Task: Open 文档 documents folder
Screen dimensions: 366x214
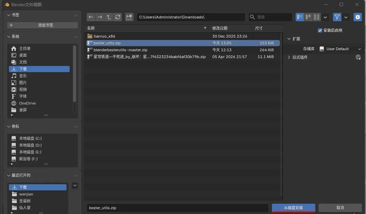Action: pyautogui.click(x=39, y=62)
